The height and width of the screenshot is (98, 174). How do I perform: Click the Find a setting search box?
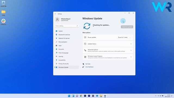[x=67, y=26]
